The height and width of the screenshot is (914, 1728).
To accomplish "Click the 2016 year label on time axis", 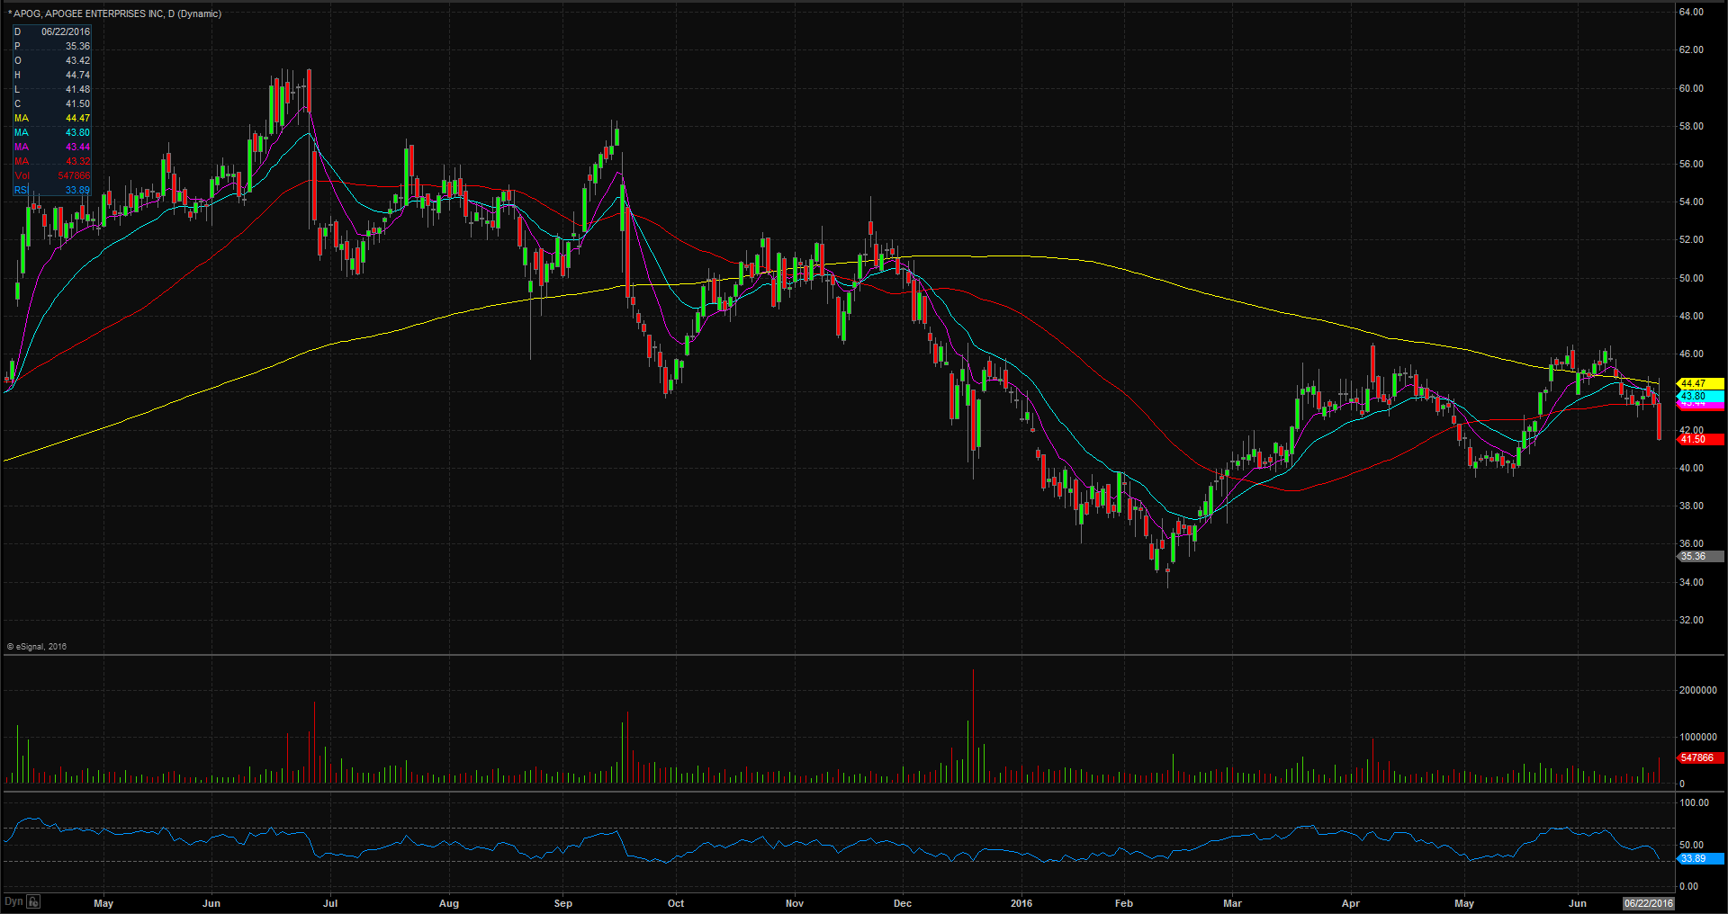I will coord(1021,903).
